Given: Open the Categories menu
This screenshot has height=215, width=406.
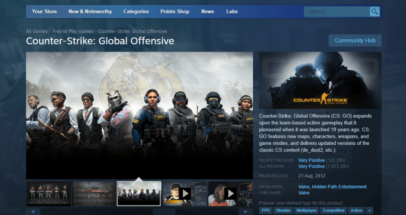Looking at the screenshot, I should point(136,11).
